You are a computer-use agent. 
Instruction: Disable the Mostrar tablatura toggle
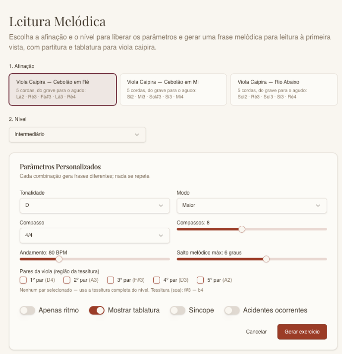tap(97, 310)
